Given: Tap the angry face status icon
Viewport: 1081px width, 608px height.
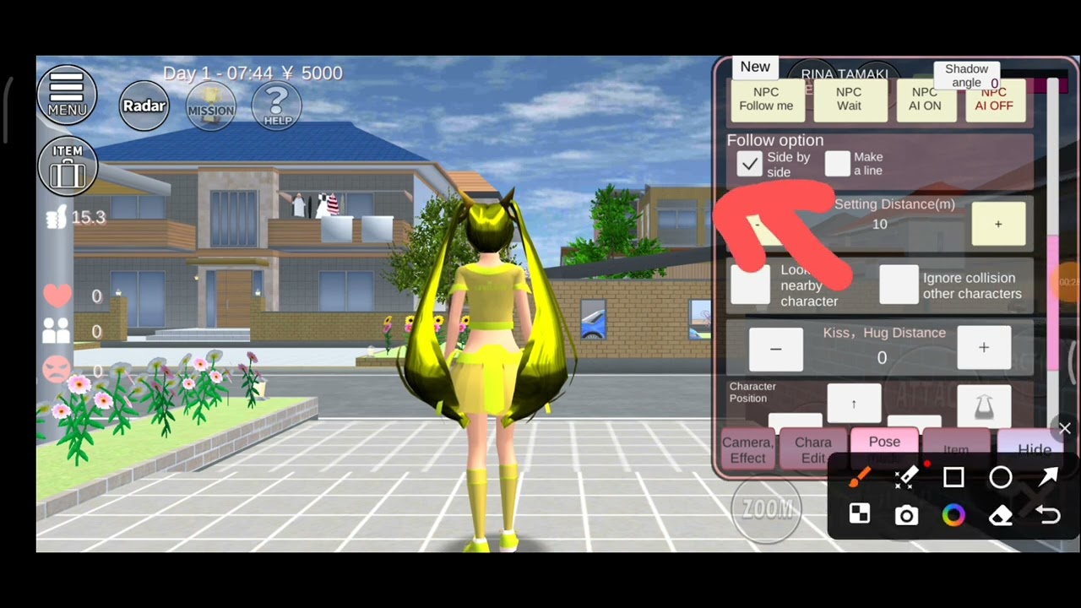Looking at the screenshot, I should pyautogui.click(x=57, y=370).
